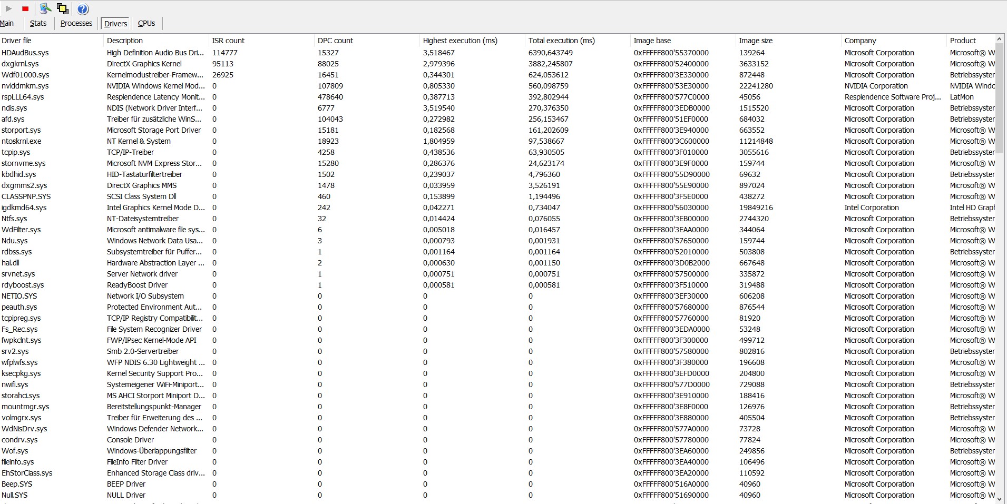Sort by the Driver file column header

(51, 41)
